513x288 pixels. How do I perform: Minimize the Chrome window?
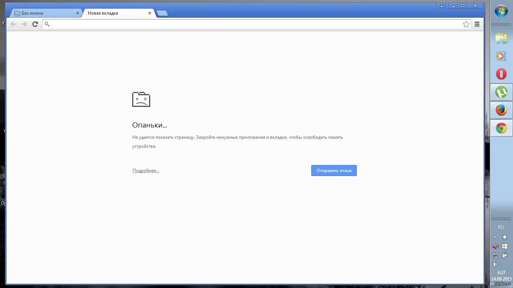[x=453, y=6]
